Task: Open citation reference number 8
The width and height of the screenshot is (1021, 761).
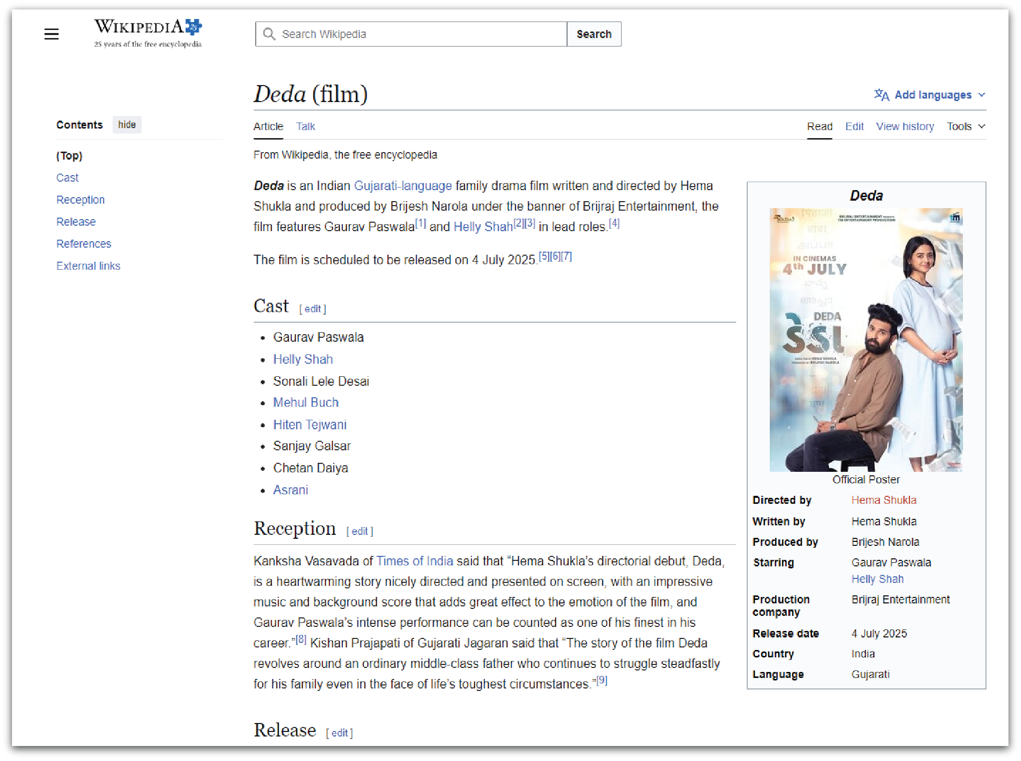Action: [x=300, y=639]
